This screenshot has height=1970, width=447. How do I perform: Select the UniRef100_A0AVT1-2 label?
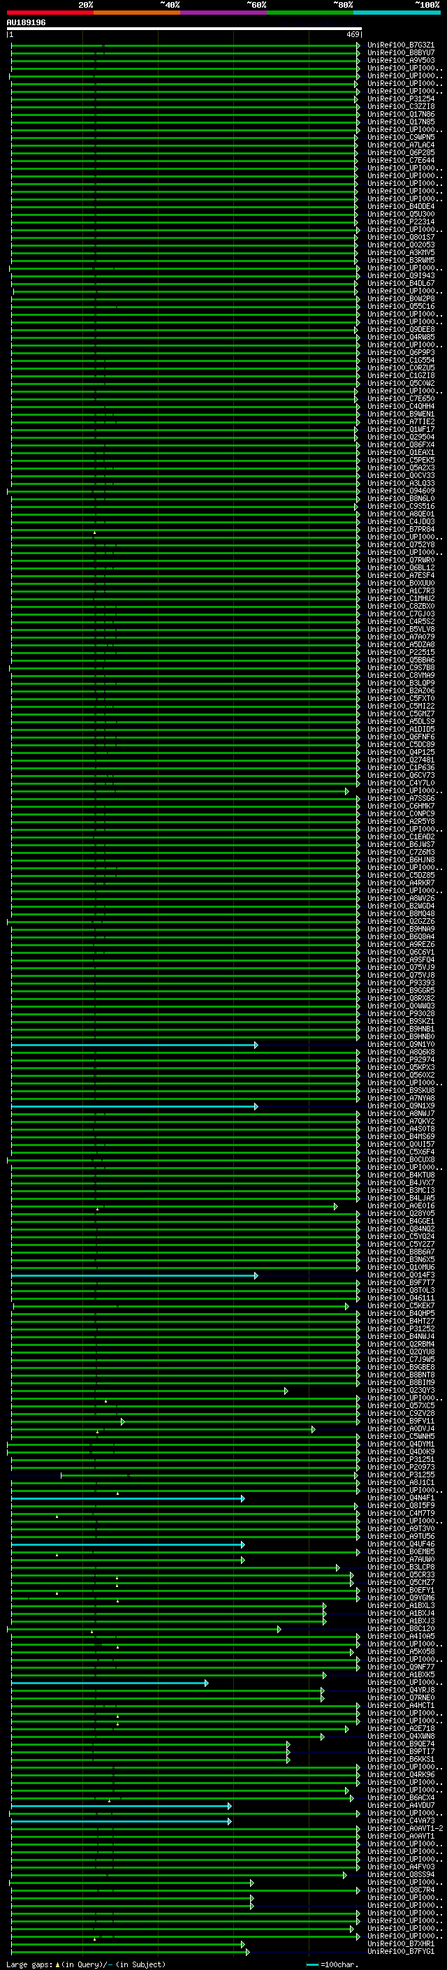(x=405, y=1829)
